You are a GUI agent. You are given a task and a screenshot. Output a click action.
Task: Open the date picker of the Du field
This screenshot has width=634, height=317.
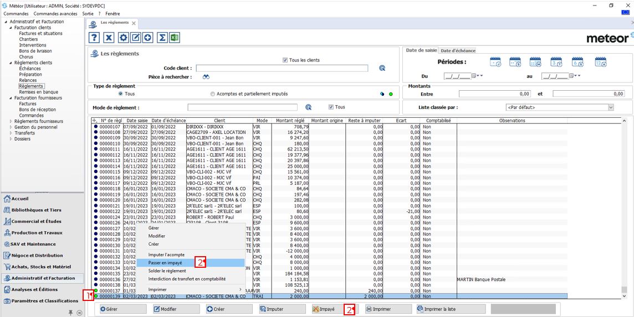(475, 76)
